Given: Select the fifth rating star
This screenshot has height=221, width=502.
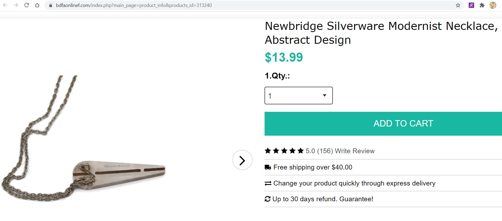Looking at the screenshot, I should 300,151.
